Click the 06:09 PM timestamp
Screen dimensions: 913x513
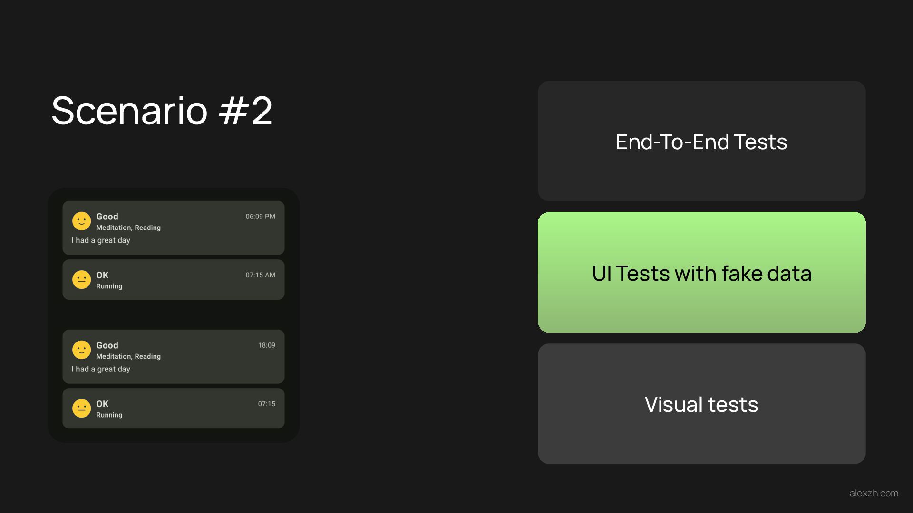[x=260, y=217]
